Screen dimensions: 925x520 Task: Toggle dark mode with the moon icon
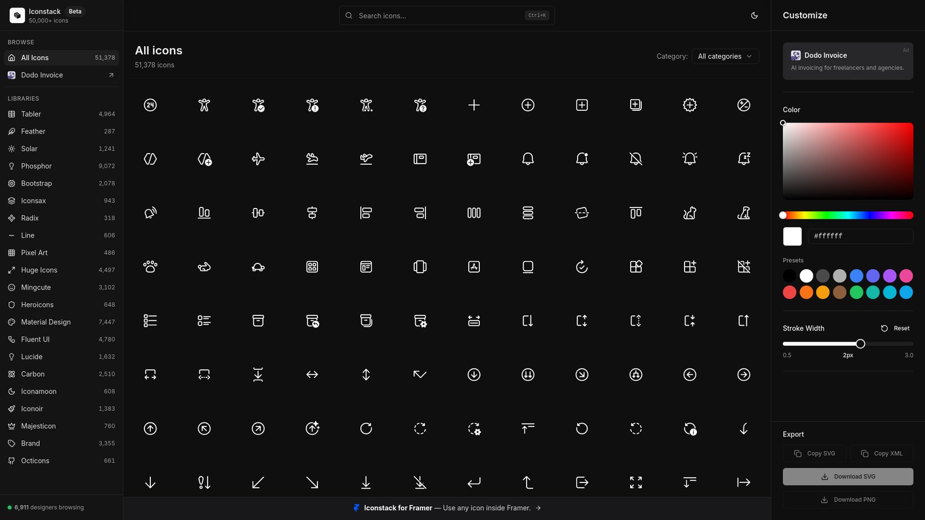(754, 16)
